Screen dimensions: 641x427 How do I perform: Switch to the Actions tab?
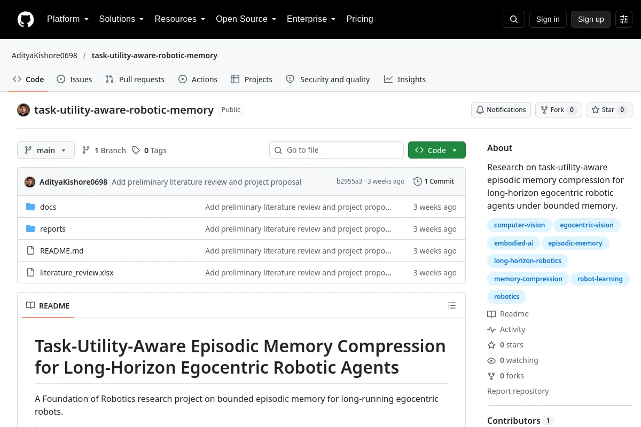pos(198,80)
